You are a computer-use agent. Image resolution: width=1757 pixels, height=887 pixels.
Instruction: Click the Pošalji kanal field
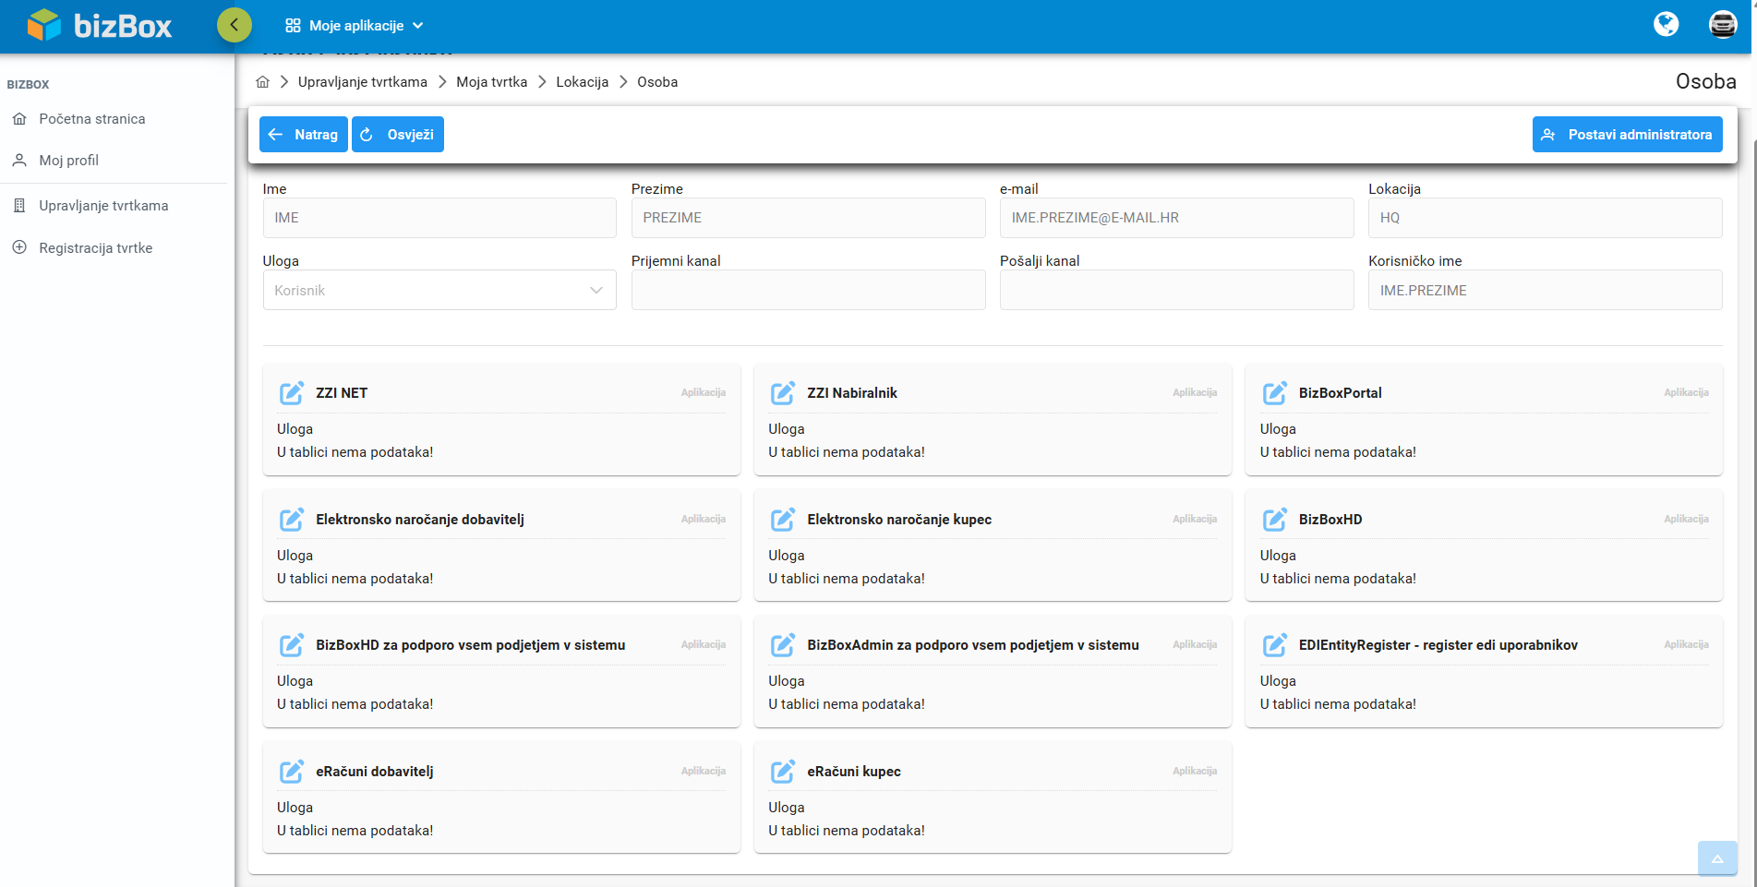[1177, 290]
